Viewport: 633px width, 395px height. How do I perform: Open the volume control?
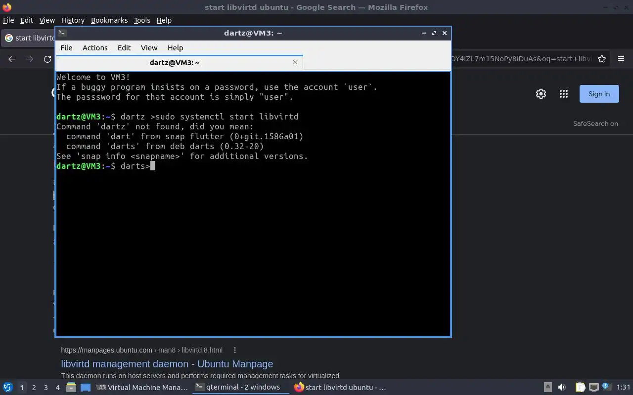(x=561, y=388)
